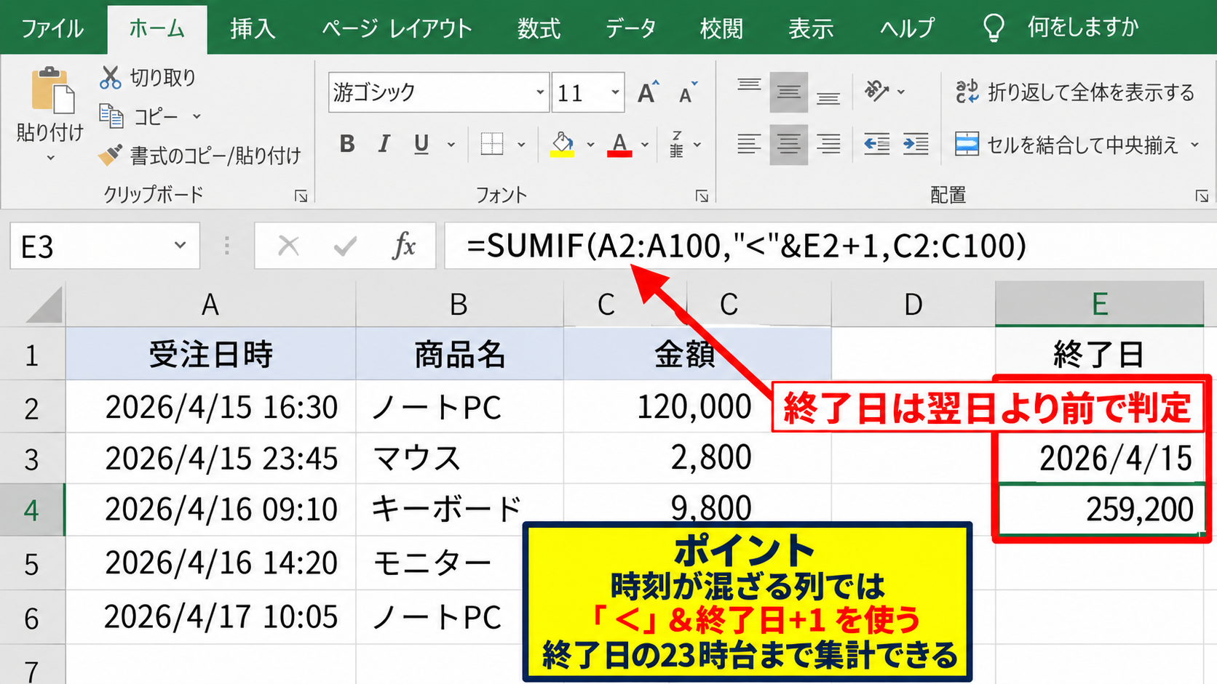Toggle Bold formatting
The image size is (1217, 684).
pos(347,144)
